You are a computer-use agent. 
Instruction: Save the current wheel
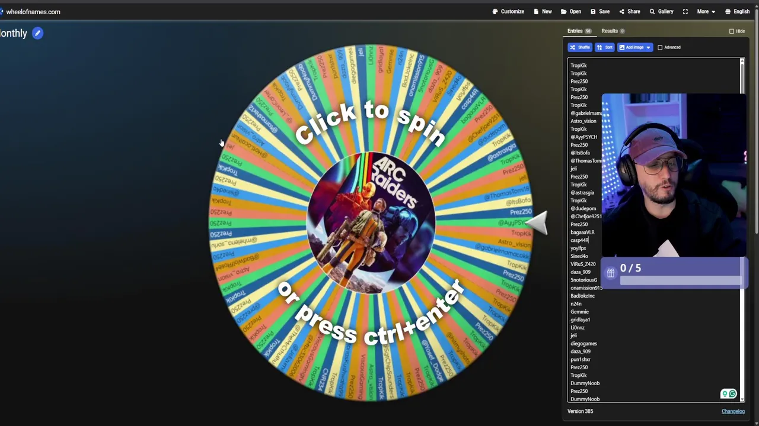599,11
